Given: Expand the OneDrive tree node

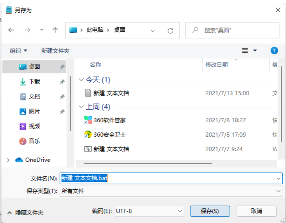Looking at the screenshot, I should pos(8,160).
